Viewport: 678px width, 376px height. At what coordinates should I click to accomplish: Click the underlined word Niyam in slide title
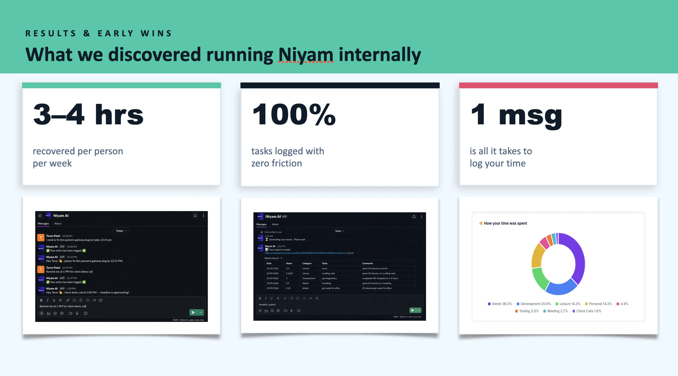(306, 55)
